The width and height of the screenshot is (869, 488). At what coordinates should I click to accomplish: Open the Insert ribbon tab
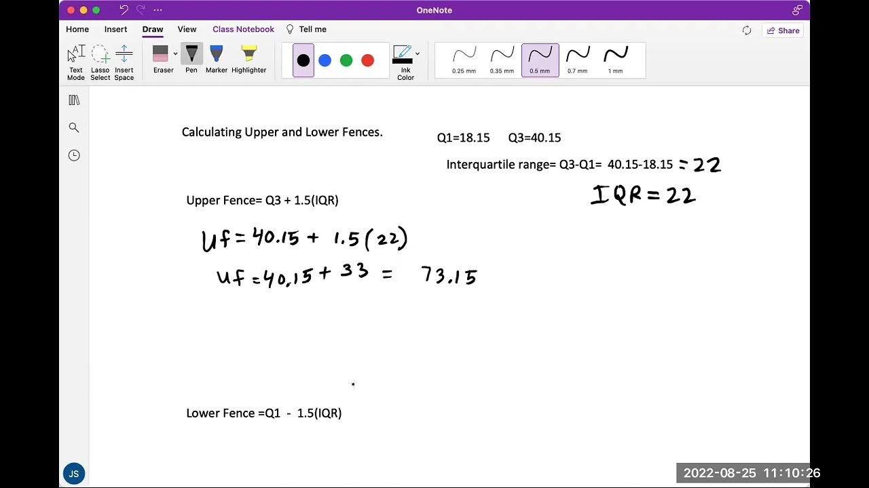click(116, 29)
